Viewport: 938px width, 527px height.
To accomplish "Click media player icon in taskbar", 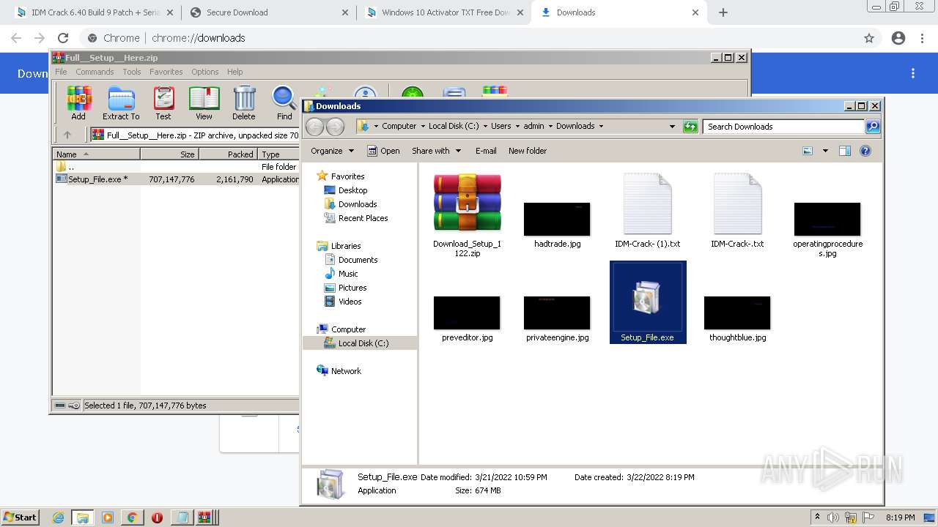I will (x=107, y=517).
